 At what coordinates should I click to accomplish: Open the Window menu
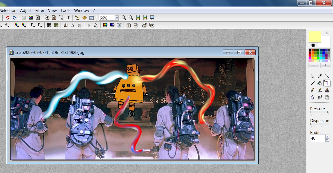(x=81, y=11)
